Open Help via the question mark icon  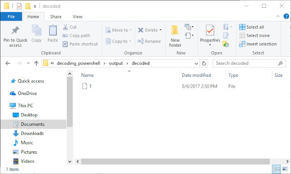point(286,16)
